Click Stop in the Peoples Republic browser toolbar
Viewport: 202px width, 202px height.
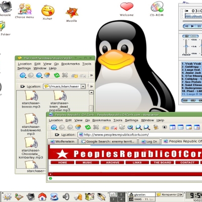coord(96,127)
